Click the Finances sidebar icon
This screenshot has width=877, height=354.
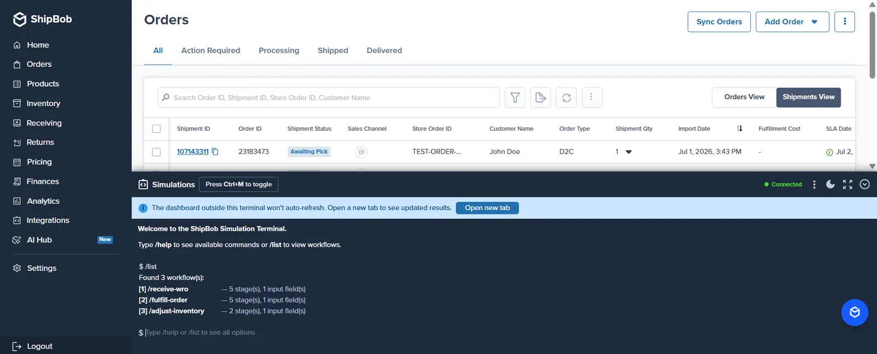point(17,182)
